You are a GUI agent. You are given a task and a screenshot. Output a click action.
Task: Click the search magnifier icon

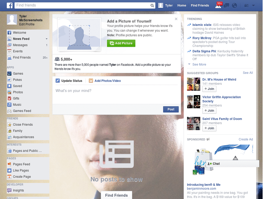pyautogui.click(x=152, y=5)
